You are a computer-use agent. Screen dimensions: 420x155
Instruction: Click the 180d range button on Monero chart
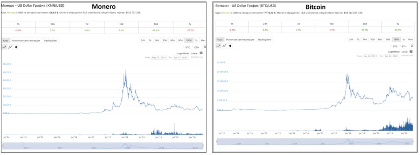click(x=189, y=40)
